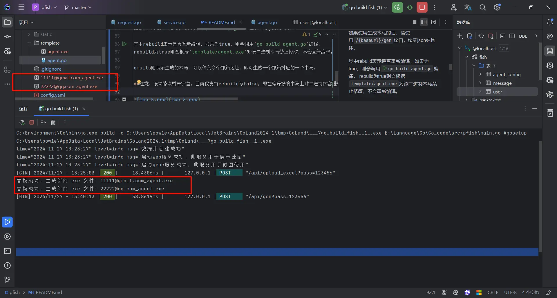Open IDE settings gear

point(497,7)
